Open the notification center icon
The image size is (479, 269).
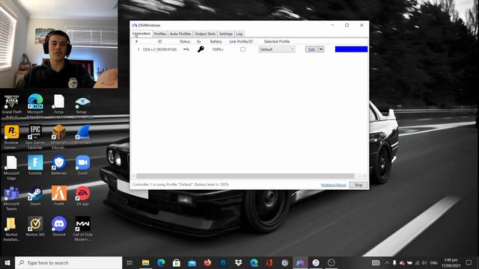pos(469,262)
